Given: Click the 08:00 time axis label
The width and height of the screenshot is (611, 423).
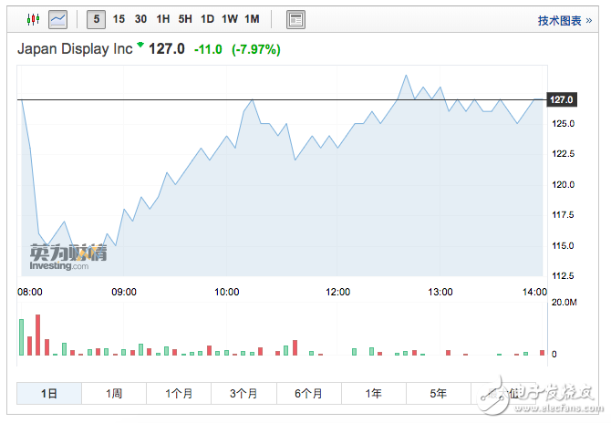Looking at the screenshot, I should [30, 292].
